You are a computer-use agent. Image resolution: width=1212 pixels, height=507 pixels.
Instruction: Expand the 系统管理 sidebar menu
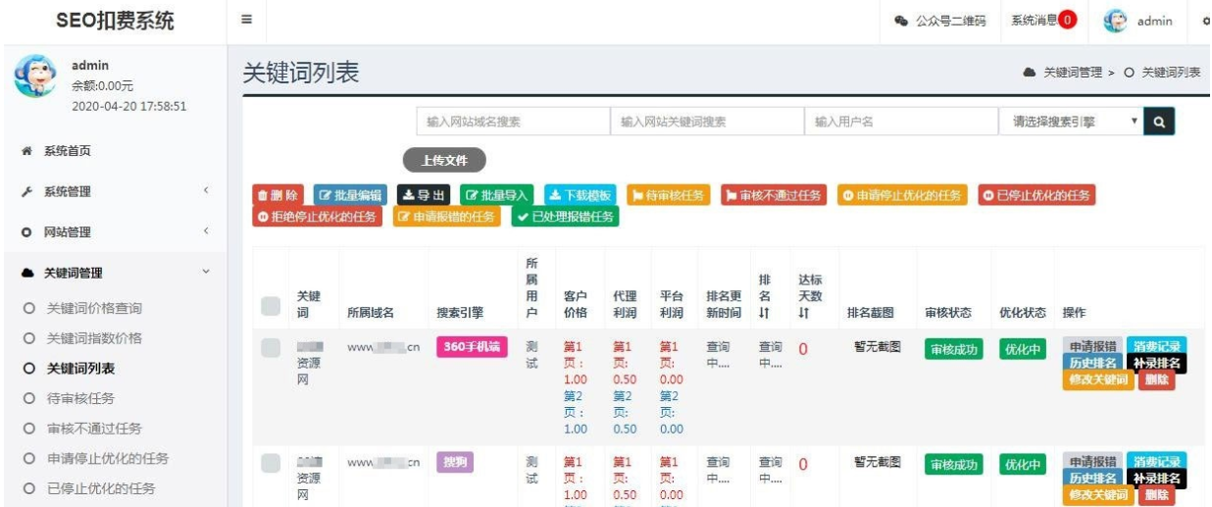[114, 191]
